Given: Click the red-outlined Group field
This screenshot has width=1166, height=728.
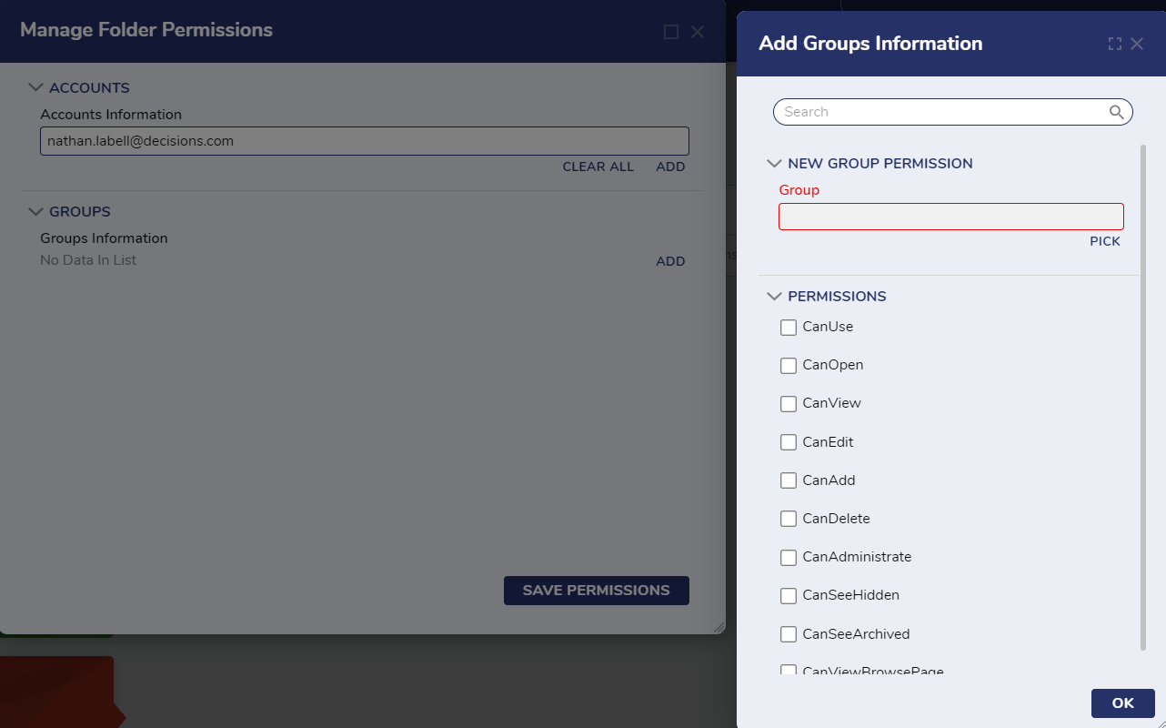Looking at the screenshot, I should [951, 217].
